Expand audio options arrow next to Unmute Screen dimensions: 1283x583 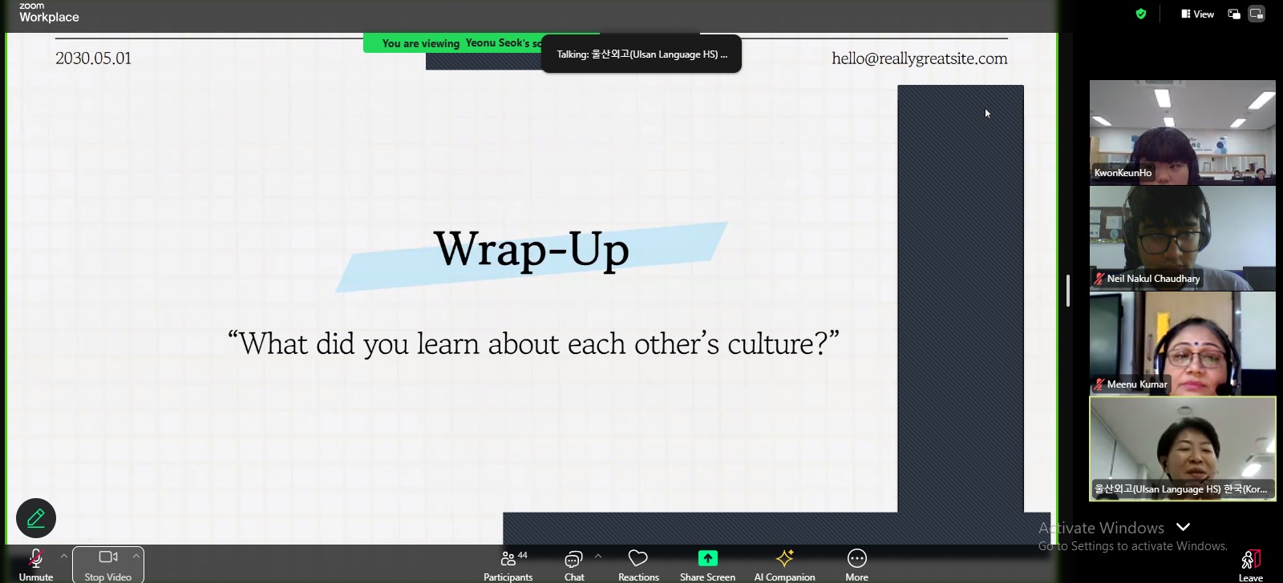pyautogui.click(x=64, y=556)
